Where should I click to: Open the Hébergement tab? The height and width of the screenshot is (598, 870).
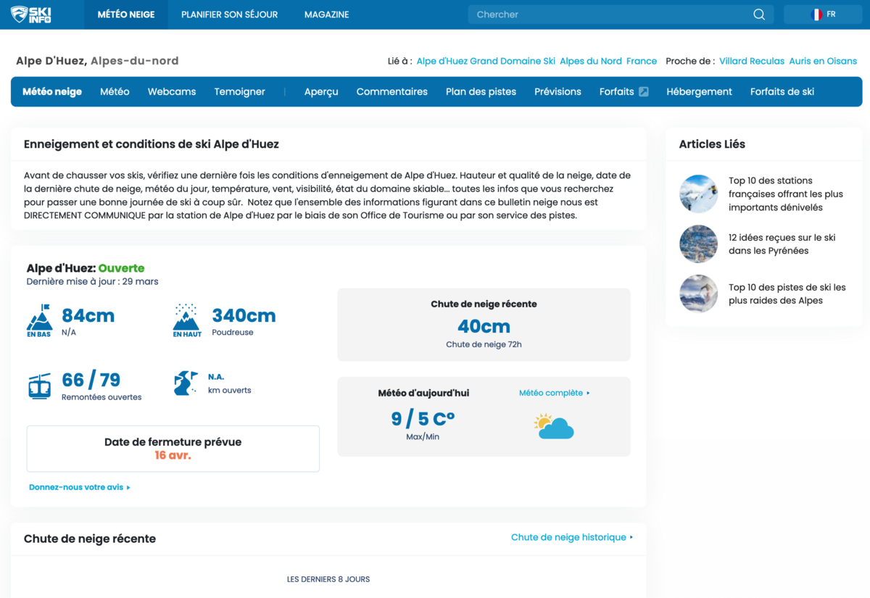point(700,92)
